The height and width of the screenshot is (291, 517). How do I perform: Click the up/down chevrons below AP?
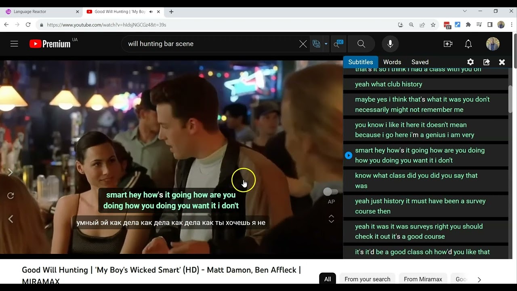[x=331, y=219]
